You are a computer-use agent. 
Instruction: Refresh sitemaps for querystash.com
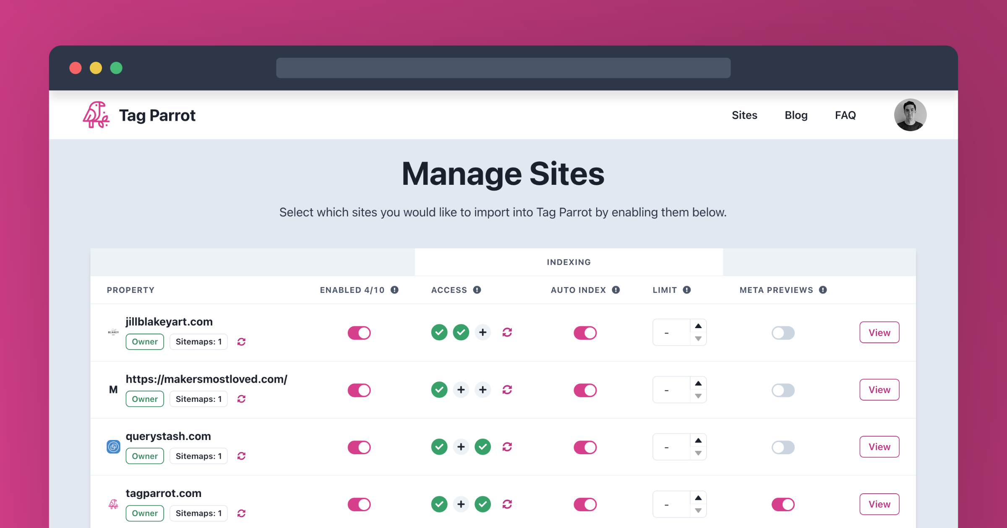click(241, 456)
